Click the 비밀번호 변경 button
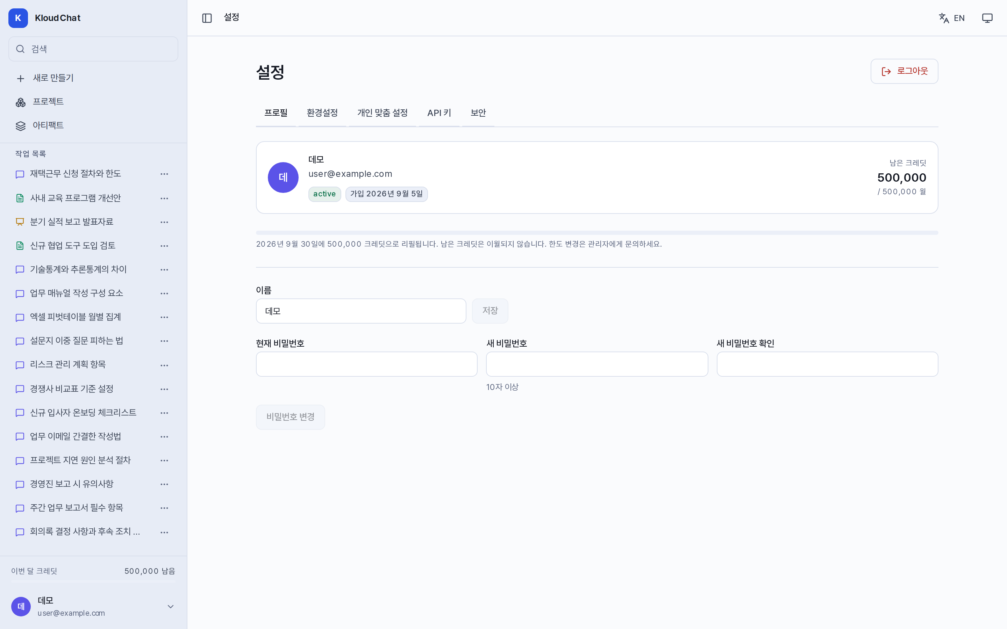 click(x=291, y=417)
